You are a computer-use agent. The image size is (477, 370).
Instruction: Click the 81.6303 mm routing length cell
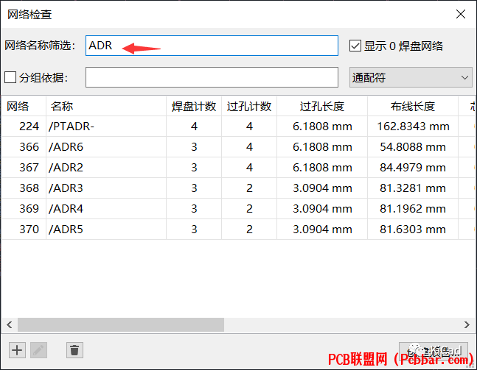413,230
